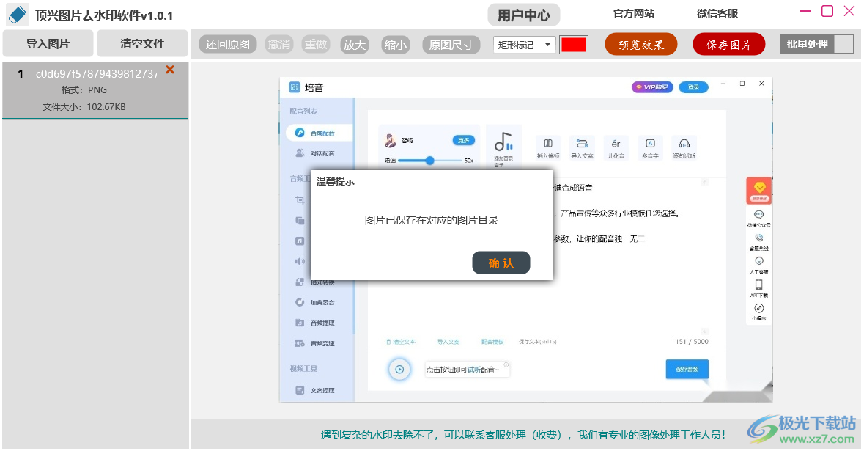This screenshot has height=451, width=864.
Task: Click the 预览效果 preview button
Action: point(640,45)
